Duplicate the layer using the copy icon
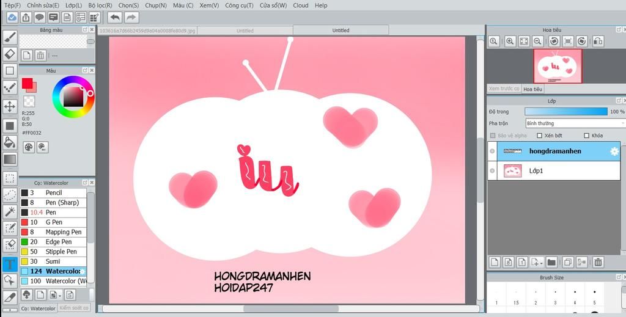The image size is (626, 317). pyautogui.click(x=567, y=262)
